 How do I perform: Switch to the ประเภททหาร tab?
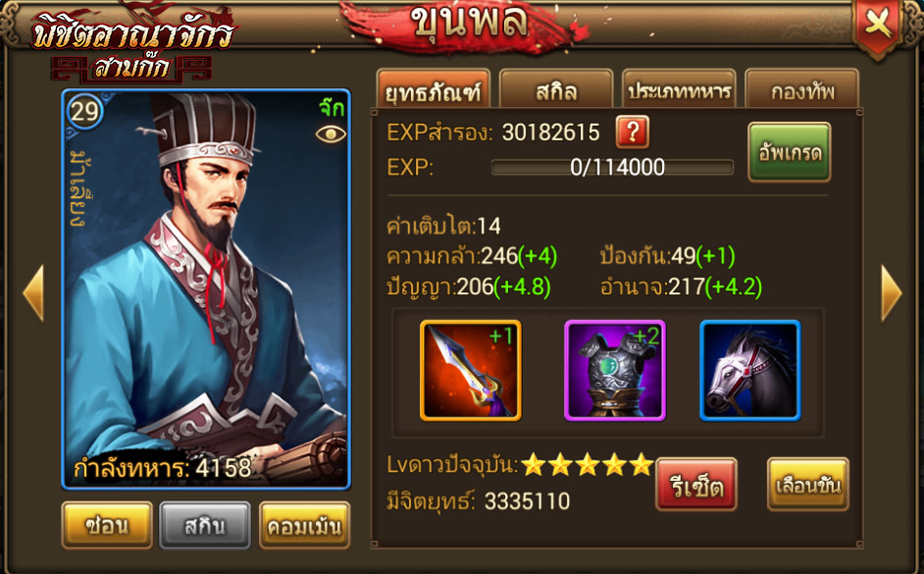[x=679, y=89]
